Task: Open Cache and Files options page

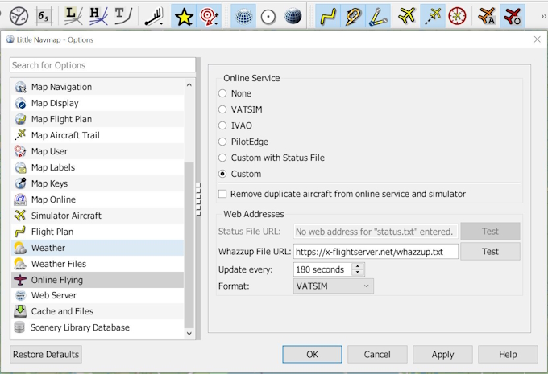Action: [x=98, y=310]
